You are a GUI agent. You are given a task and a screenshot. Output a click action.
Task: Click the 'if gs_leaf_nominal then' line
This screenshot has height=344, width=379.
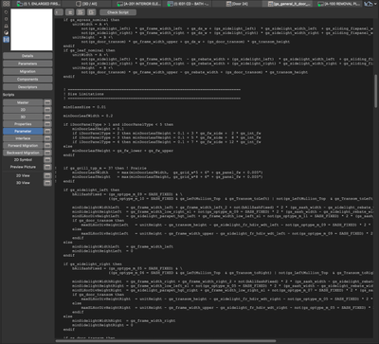click(89, 50)
